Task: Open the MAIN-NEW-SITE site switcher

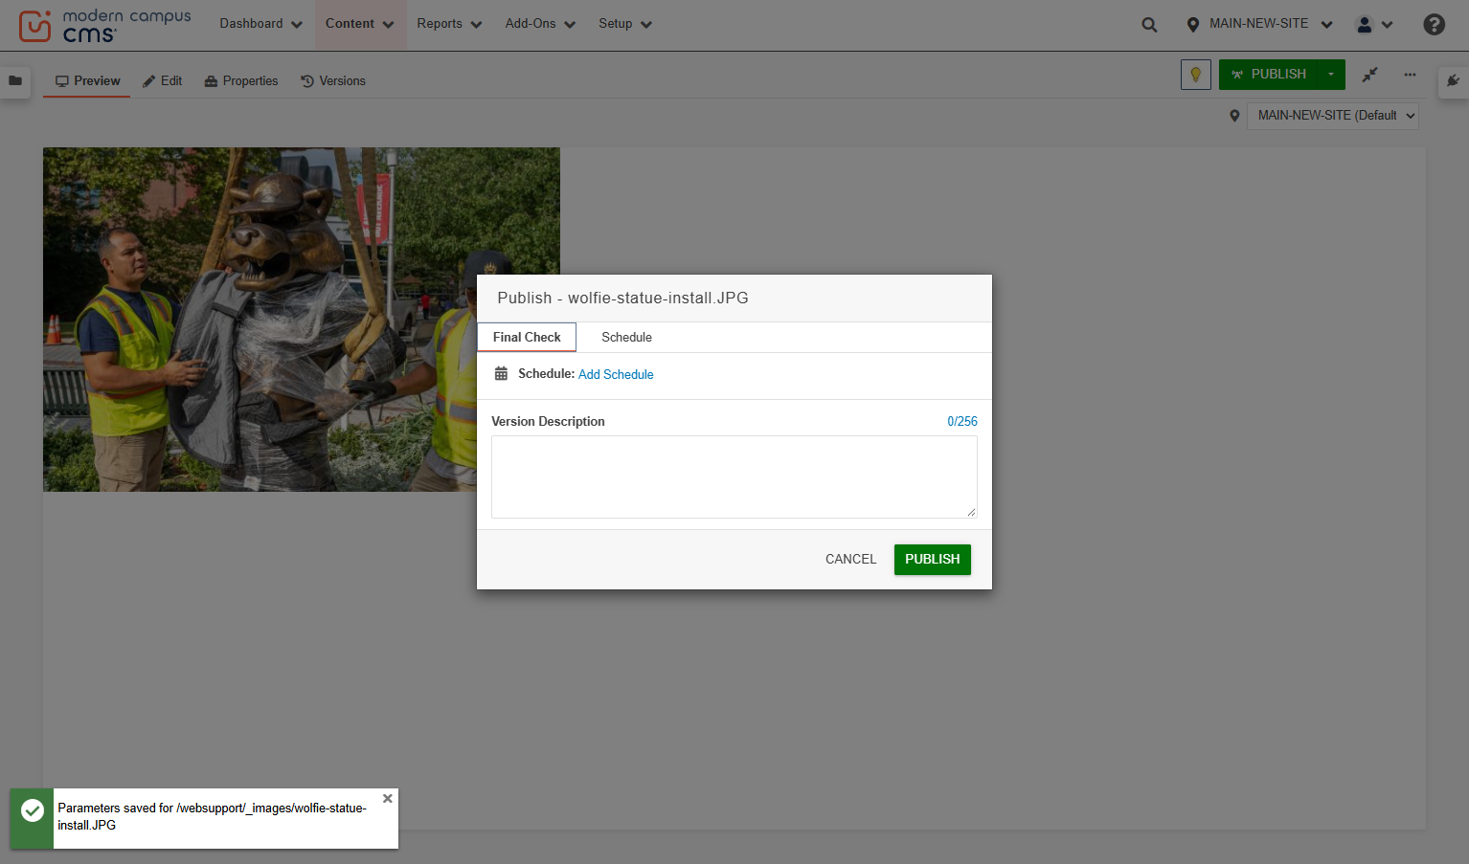Action: point(1259,24)
